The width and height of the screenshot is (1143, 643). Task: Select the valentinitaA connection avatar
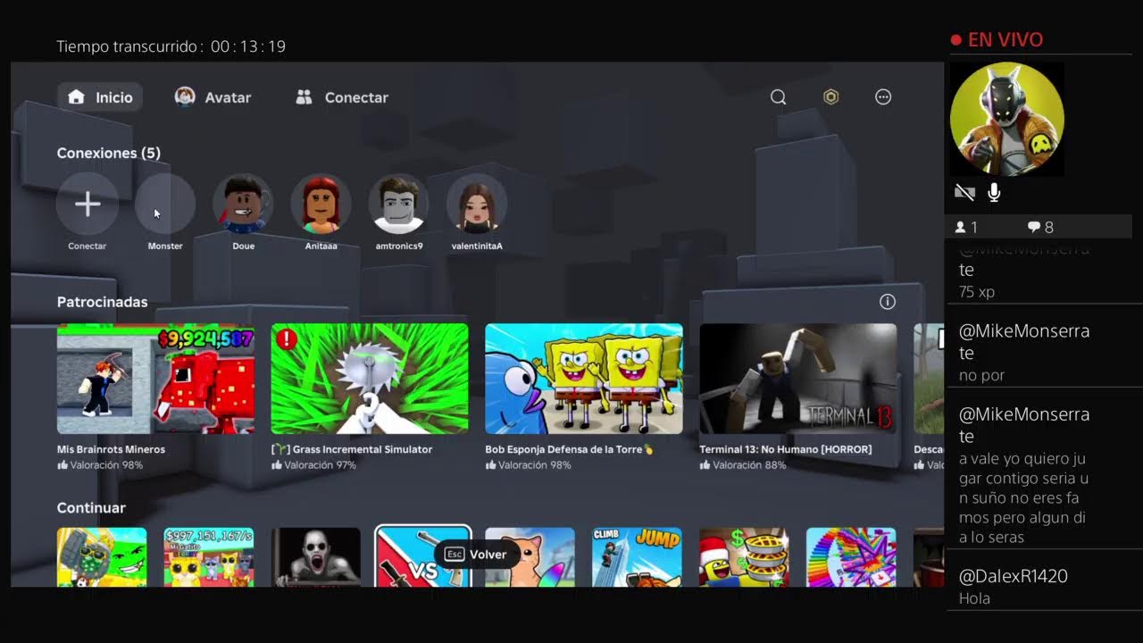point(477,205)
